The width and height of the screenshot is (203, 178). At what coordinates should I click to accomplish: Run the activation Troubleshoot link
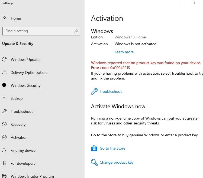[x=111, y=91]
